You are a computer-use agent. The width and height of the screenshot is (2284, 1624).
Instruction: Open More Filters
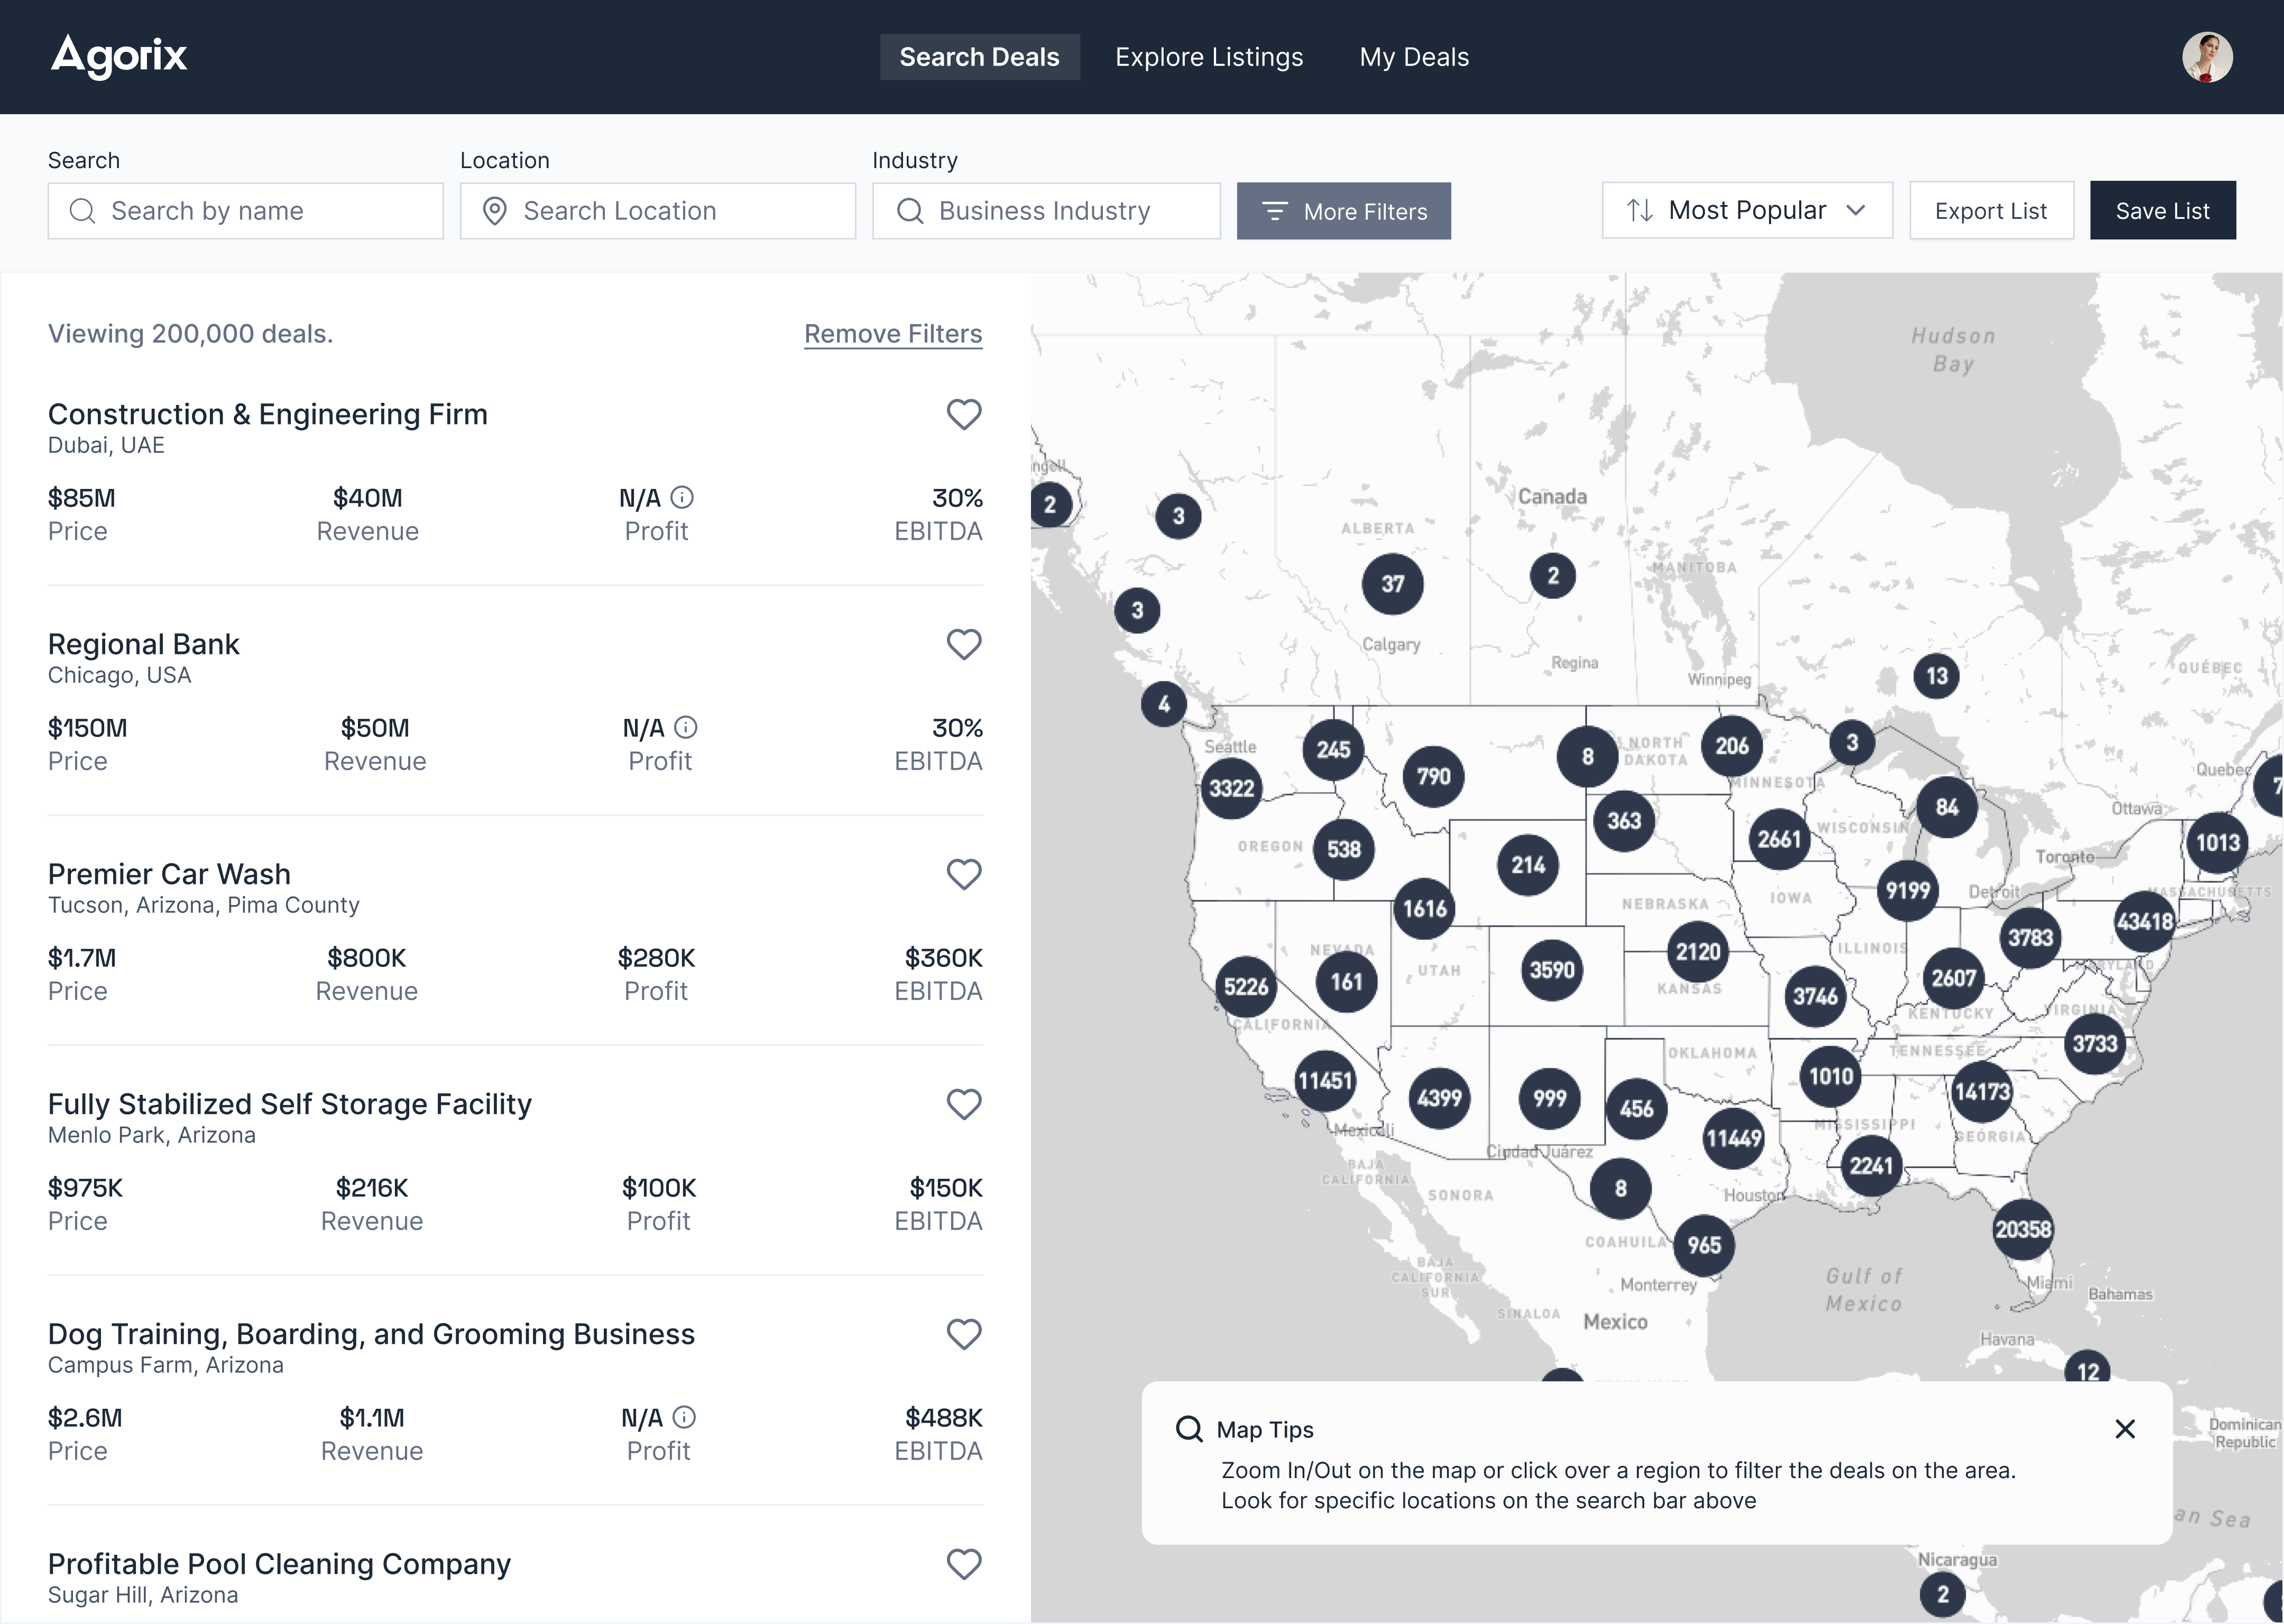[x=1343, y=211]
